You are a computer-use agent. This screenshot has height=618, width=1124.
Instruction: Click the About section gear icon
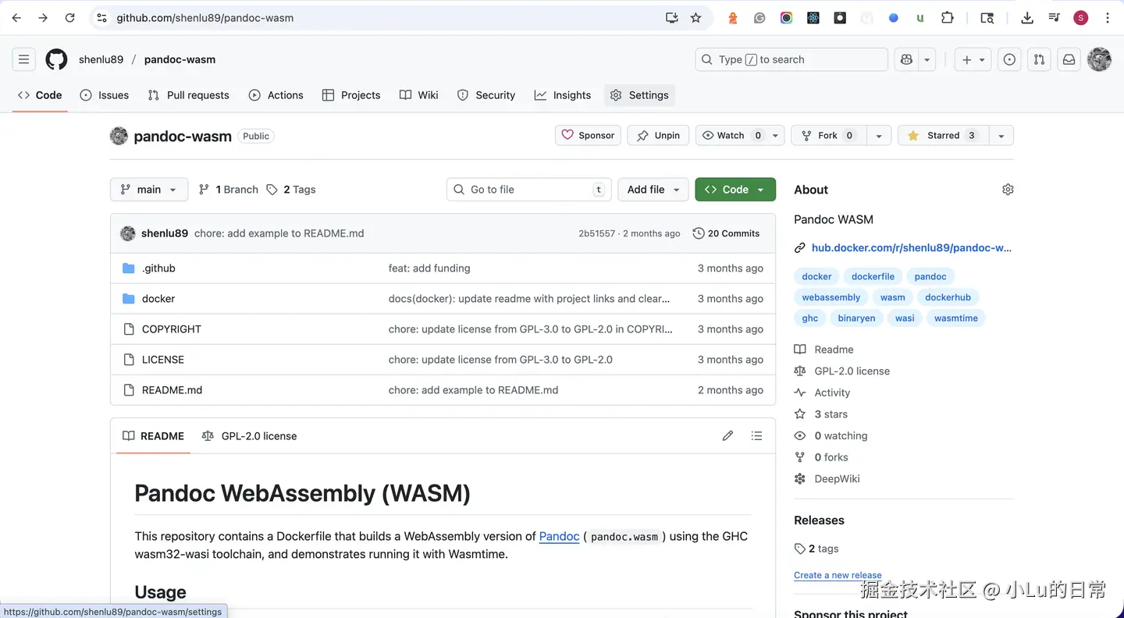pyautogui.click(x=1008, y=190)
